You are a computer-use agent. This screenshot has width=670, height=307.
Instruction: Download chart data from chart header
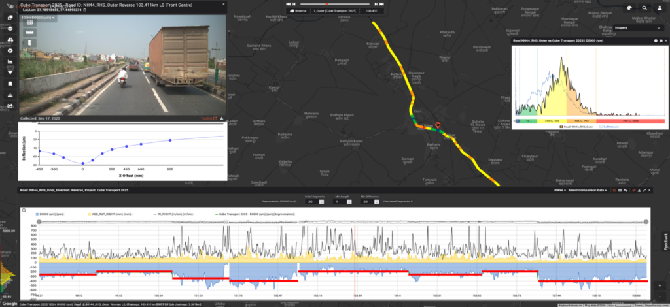639,190
